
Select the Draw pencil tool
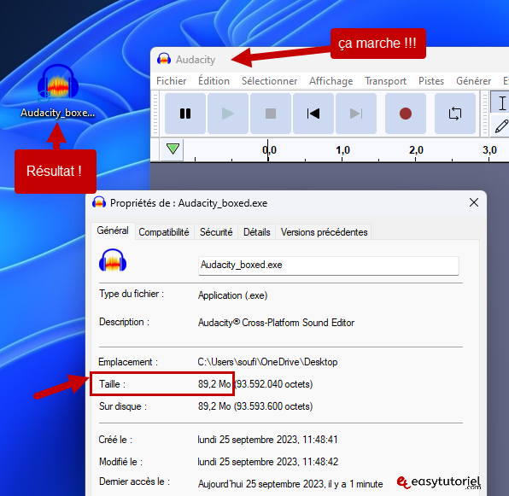(502, 125)
